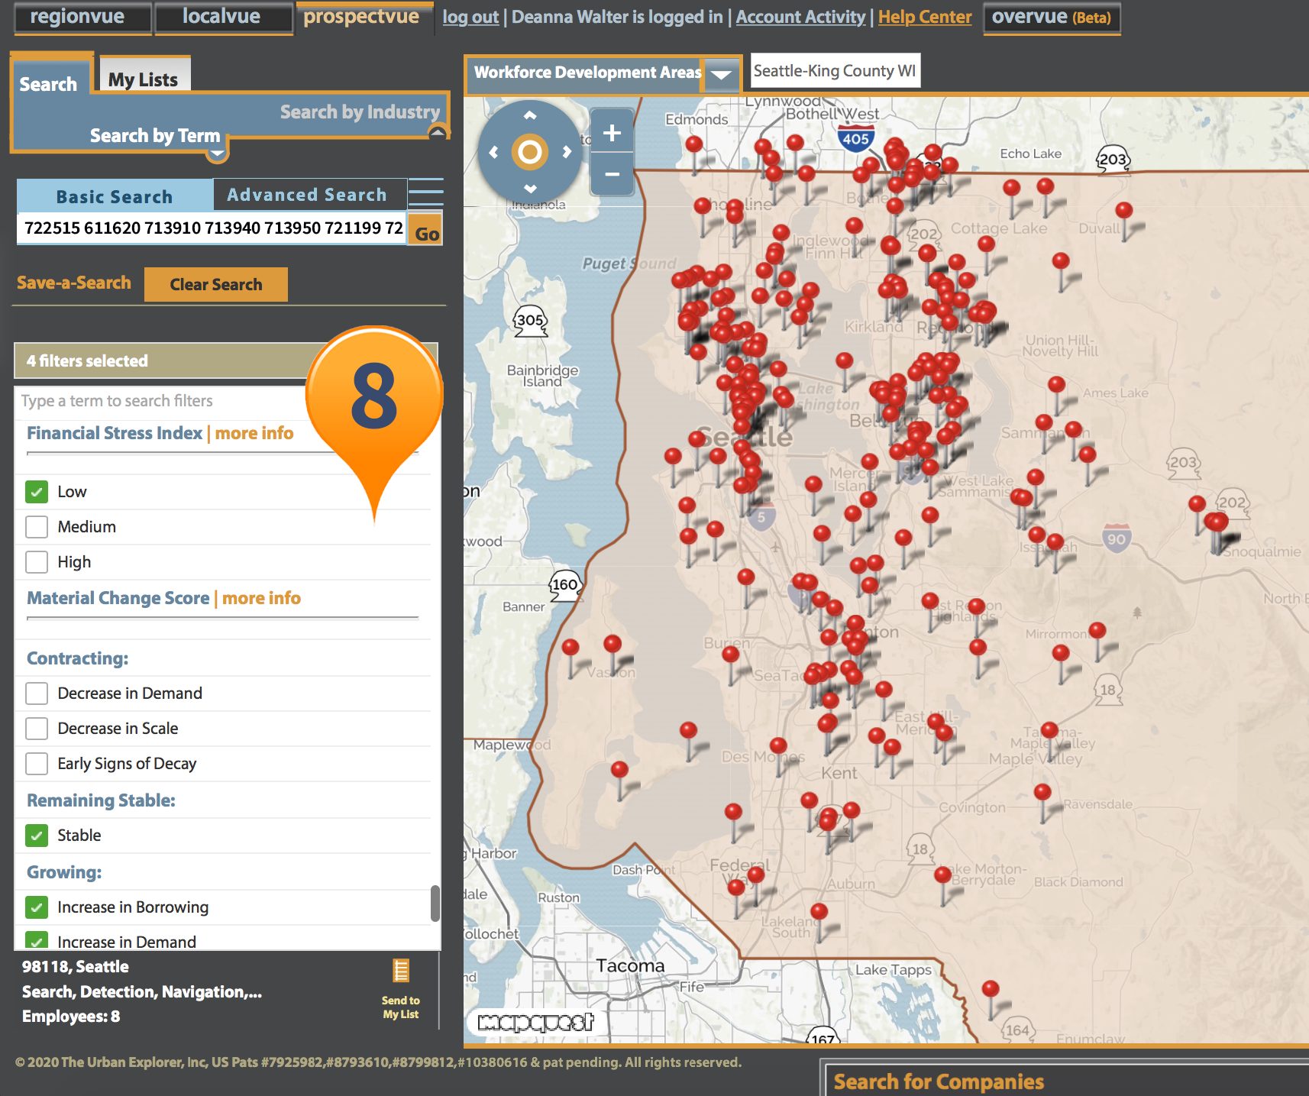Tick the Decrease in Demand checkbox
1309x1096 pixels.
(37, 693)
